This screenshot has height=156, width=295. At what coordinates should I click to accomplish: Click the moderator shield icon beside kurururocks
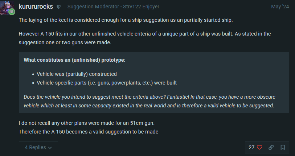click(x=59, y=7)
